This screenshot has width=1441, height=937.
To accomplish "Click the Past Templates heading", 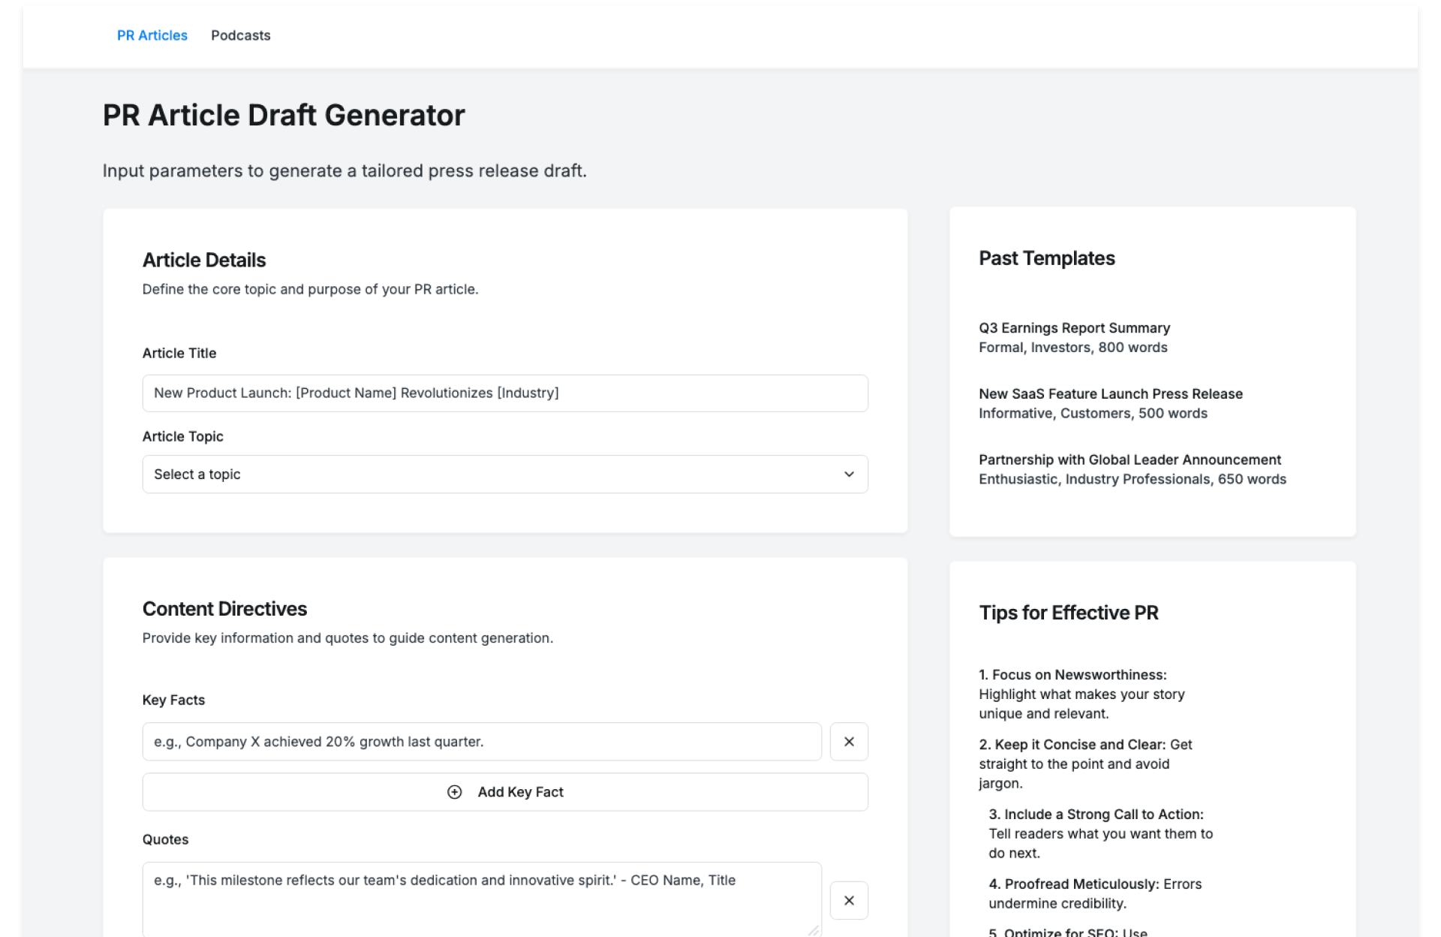I will click(1046, 258).
